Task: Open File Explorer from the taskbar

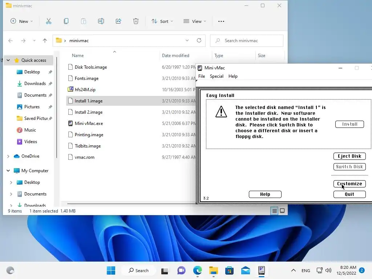Action: pyautogui.click(x=214, y=270)
